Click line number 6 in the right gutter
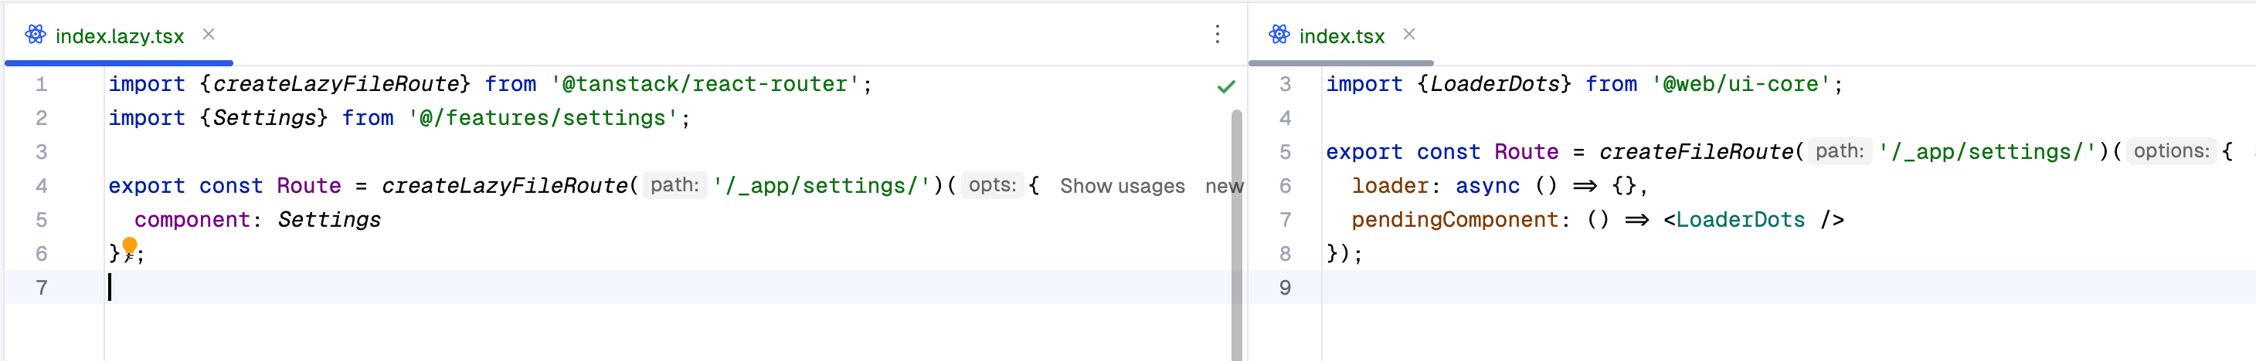 point(1285,186)
